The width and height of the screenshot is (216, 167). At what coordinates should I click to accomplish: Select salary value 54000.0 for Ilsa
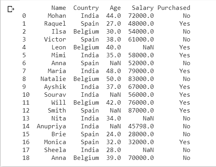(x=141, y=32)
